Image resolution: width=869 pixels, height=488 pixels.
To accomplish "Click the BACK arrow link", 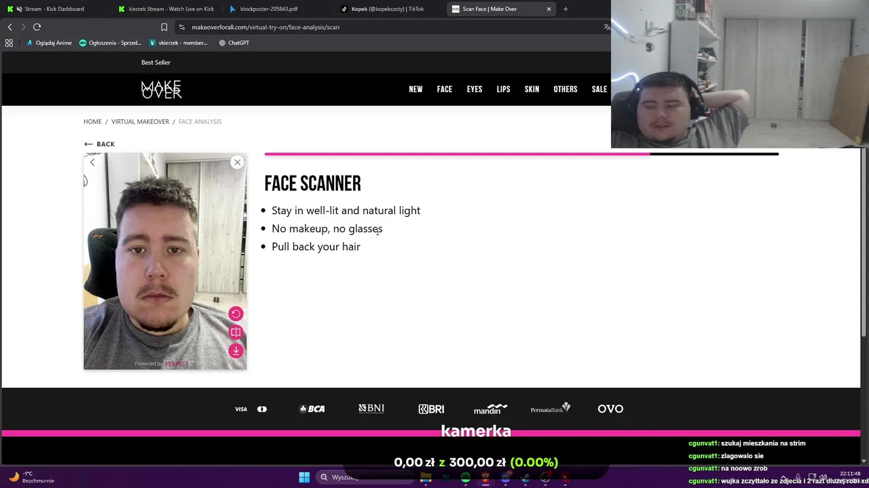I will pos(99,144).
